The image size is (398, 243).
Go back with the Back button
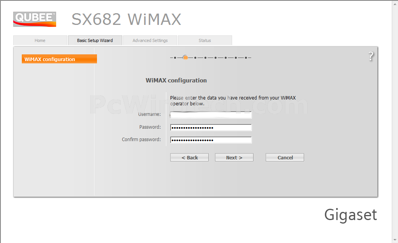[189, 157]
